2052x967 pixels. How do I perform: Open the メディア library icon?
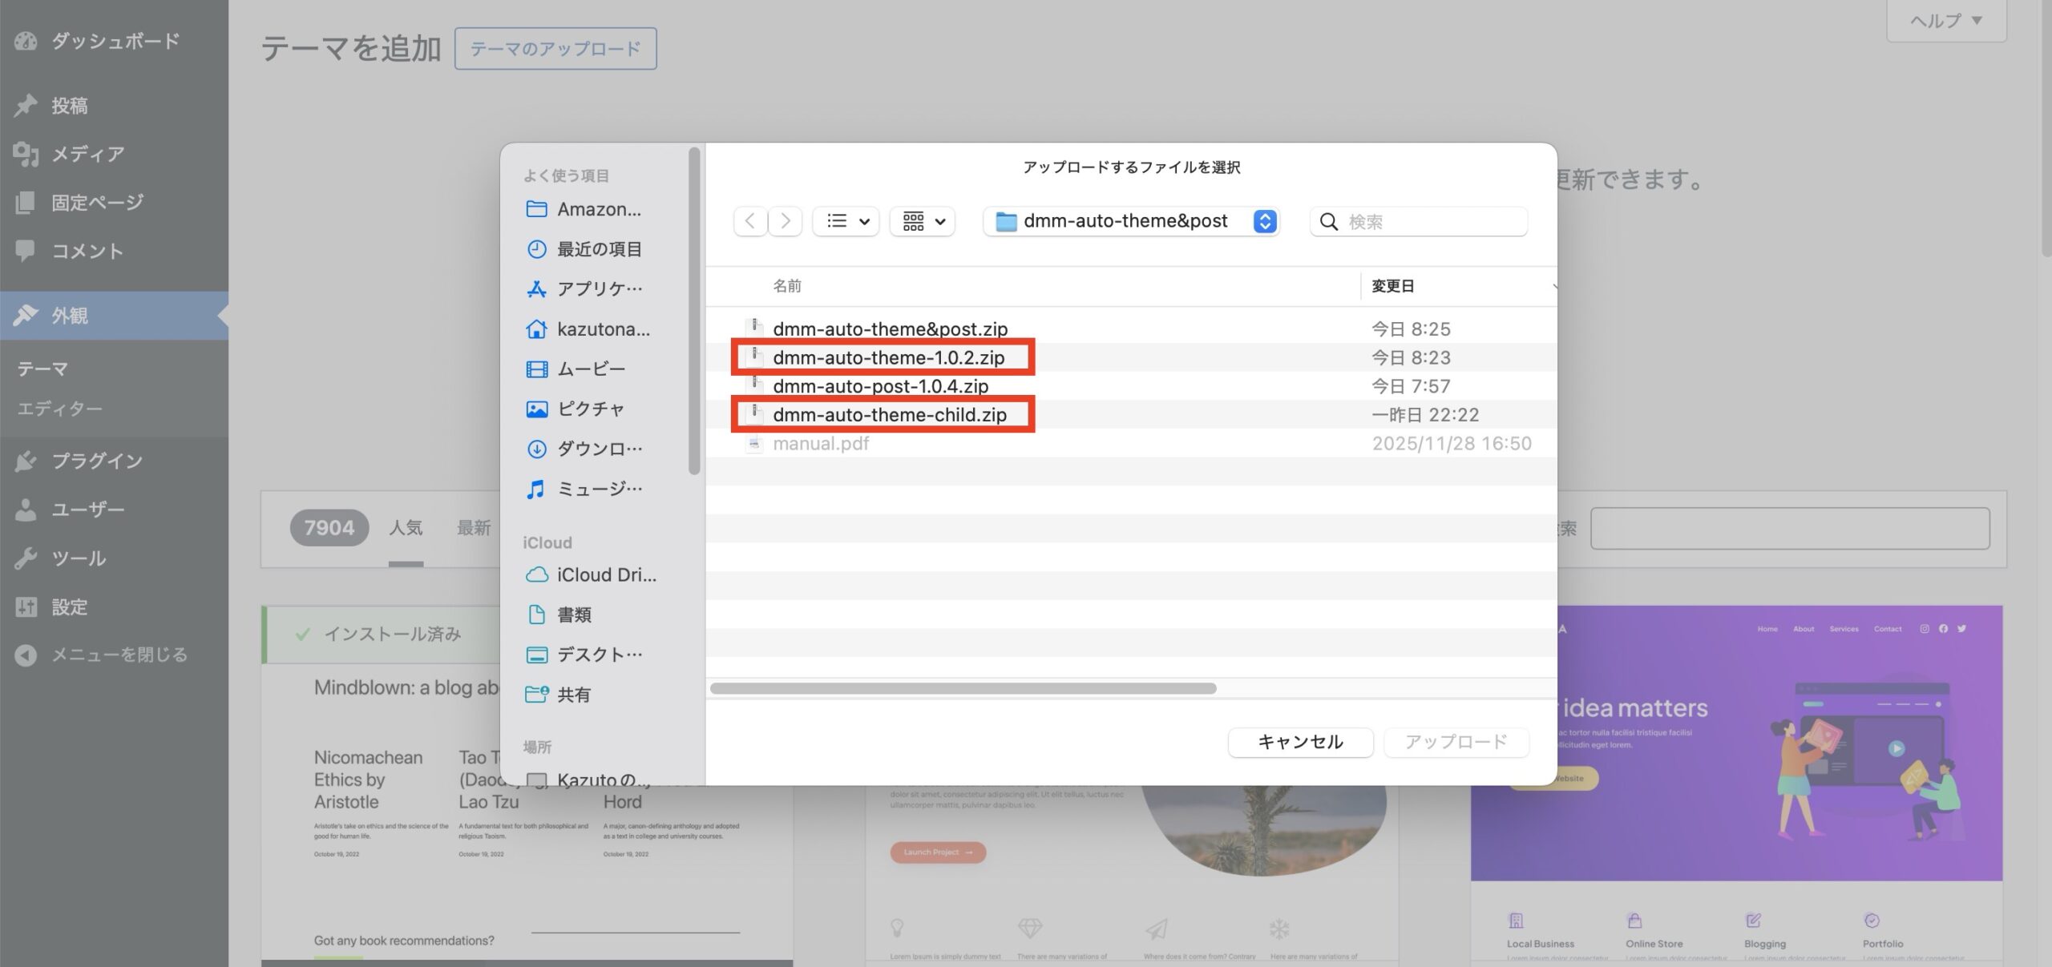coord(25,153)
